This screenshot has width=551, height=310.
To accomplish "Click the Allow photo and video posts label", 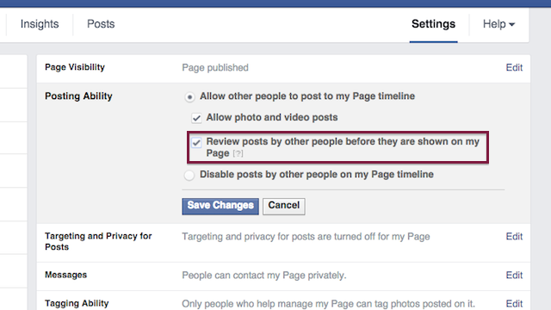I will click(272, 117).
